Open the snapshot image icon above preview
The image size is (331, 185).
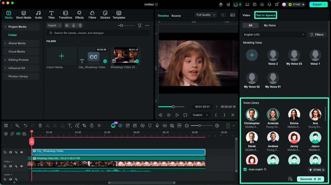pyautogui.click(x=232, y=15)
